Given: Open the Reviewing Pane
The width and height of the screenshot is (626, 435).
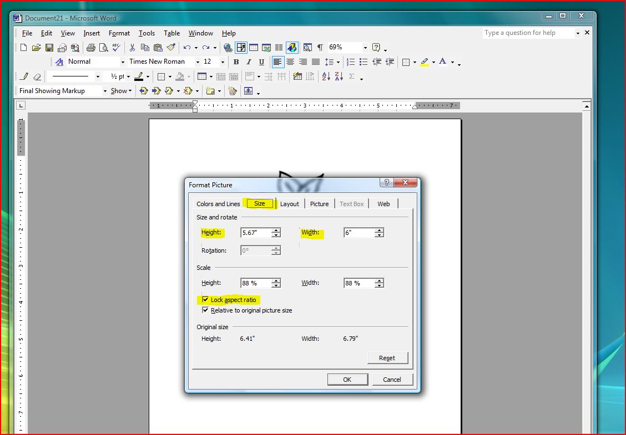Looking at the screenshot, I should click(248, 90).
